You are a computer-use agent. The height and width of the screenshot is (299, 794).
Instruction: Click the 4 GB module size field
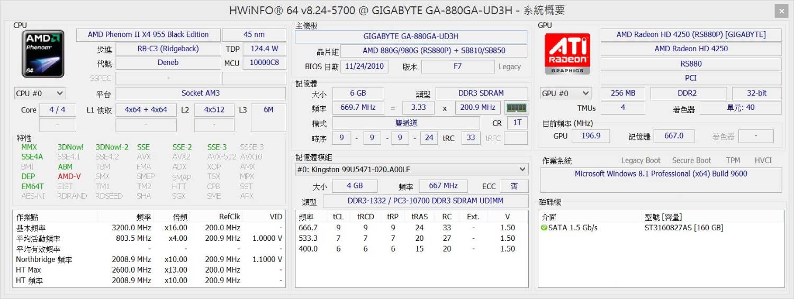(355, 186)
